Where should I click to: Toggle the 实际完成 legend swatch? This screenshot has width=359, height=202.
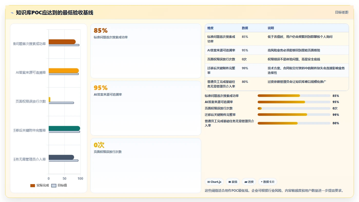tap(33, 186)
